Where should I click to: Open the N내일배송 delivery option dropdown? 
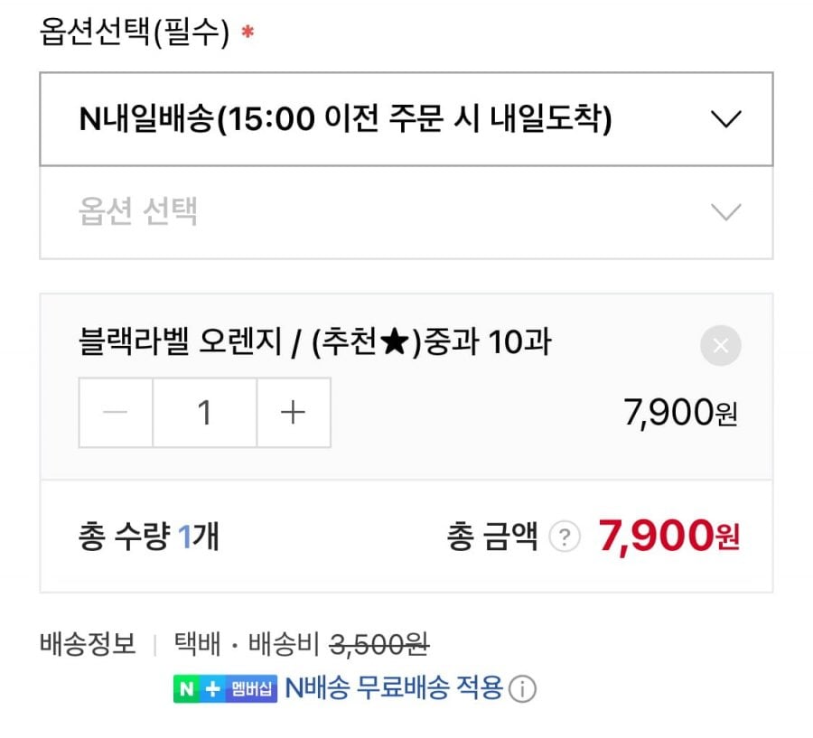pyautogui.click(x=361, y=119)
